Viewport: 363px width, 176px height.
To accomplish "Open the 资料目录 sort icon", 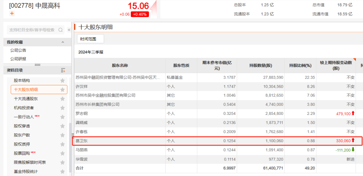I will tap(63, 70).
